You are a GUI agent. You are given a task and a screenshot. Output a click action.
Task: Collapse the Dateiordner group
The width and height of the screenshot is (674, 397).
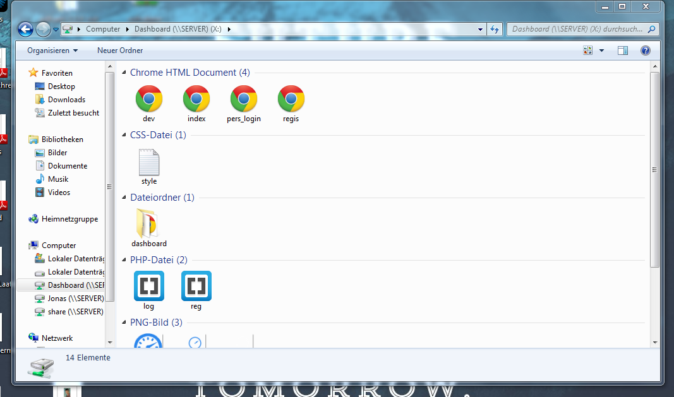click(124, 198)
